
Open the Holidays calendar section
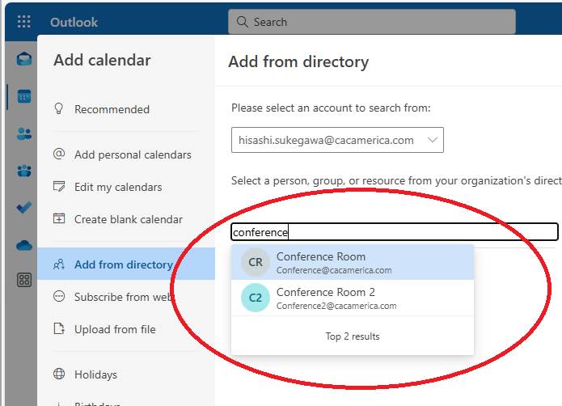pyautogui.click(x=95, y=374)
